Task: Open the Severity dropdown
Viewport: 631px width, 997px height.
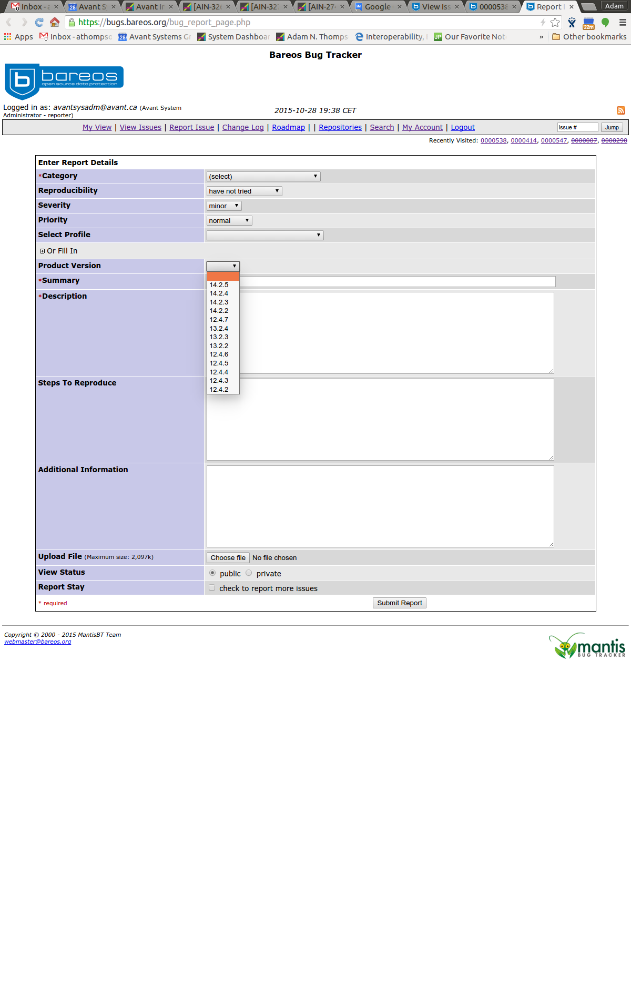Action: click(224, 206)
